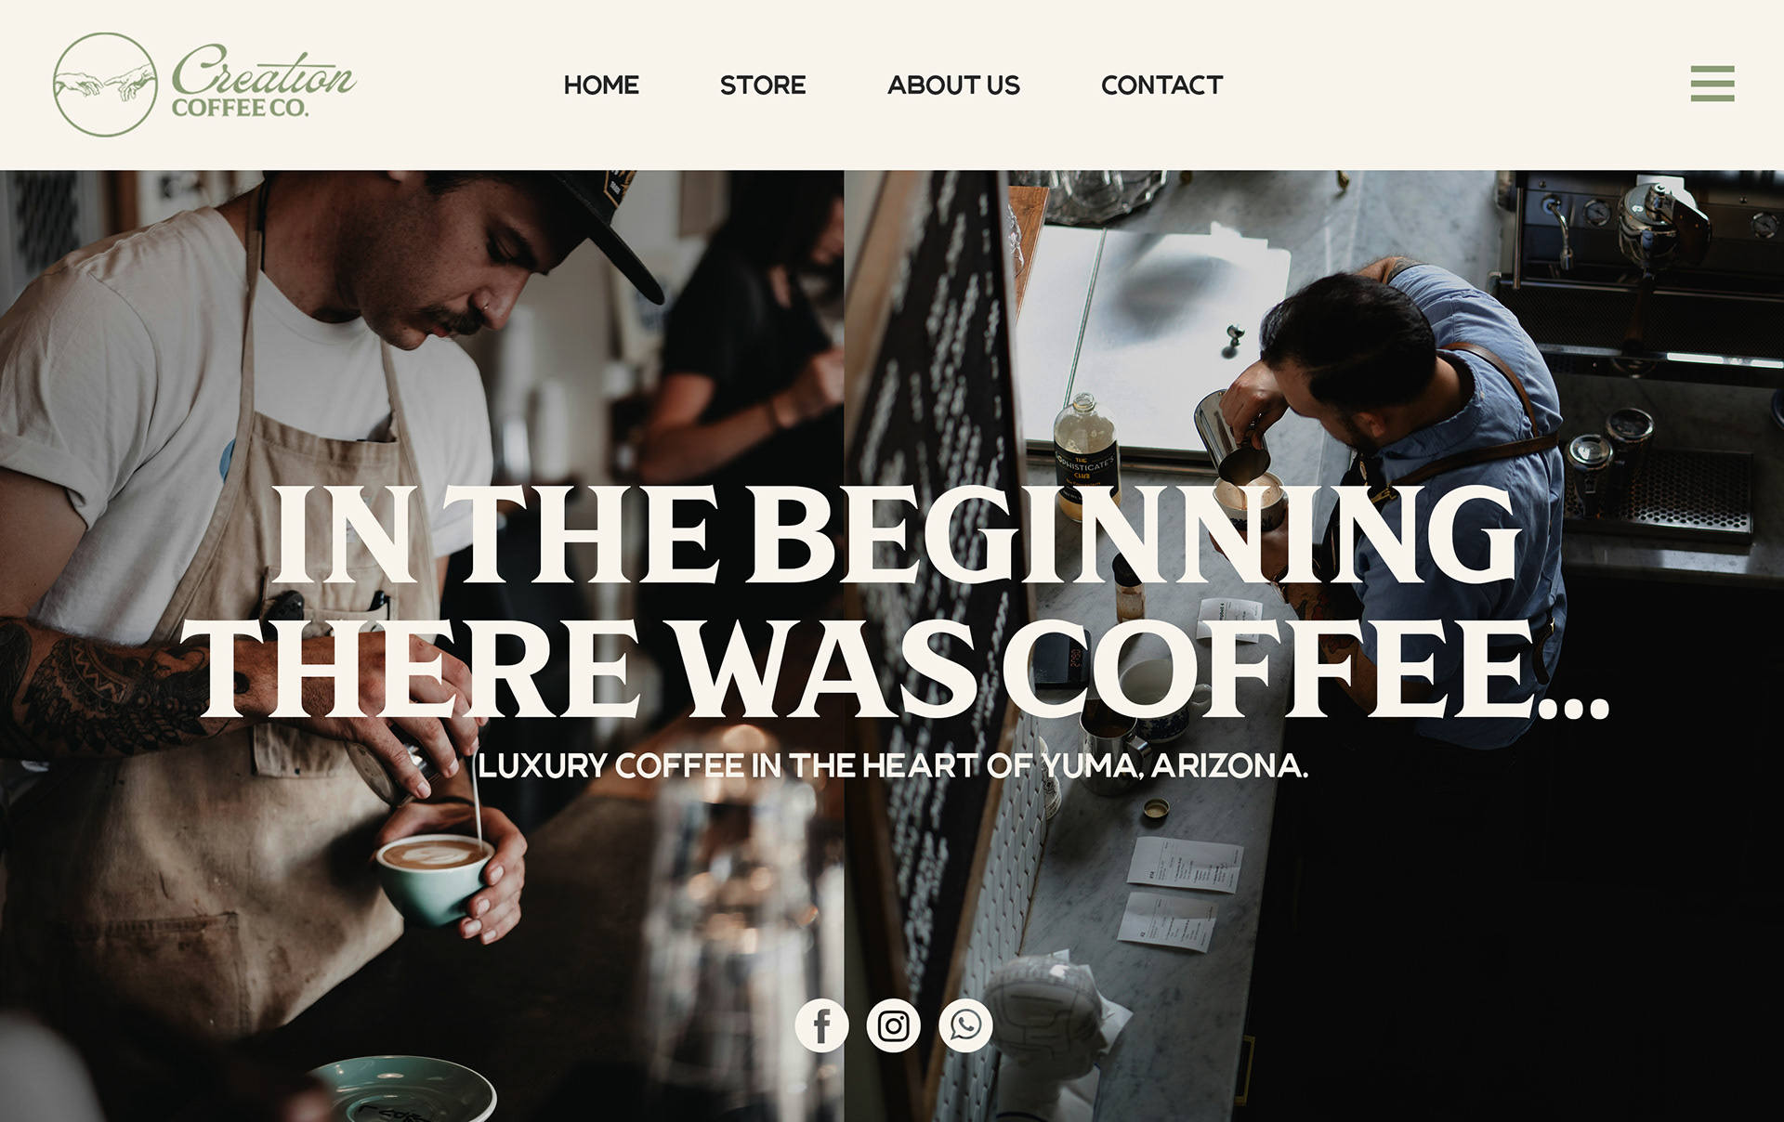The height and width of the screenshot is (1122, 1784).
Task: Click the Facebook social icon
Action: (821, 1025)
